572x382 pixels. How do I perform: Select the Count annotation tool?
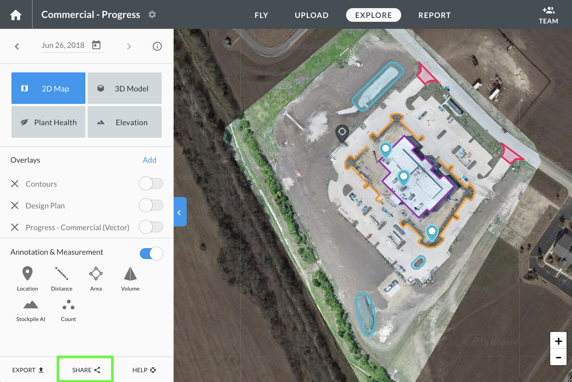[68, 311]
